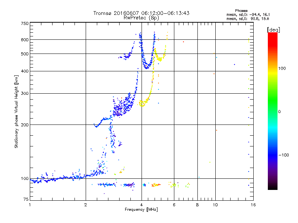This screenshot has height=223, width=298.
Task: Click the y-axis label "300"
Action: pyautogui.click(x=25, y=93)
